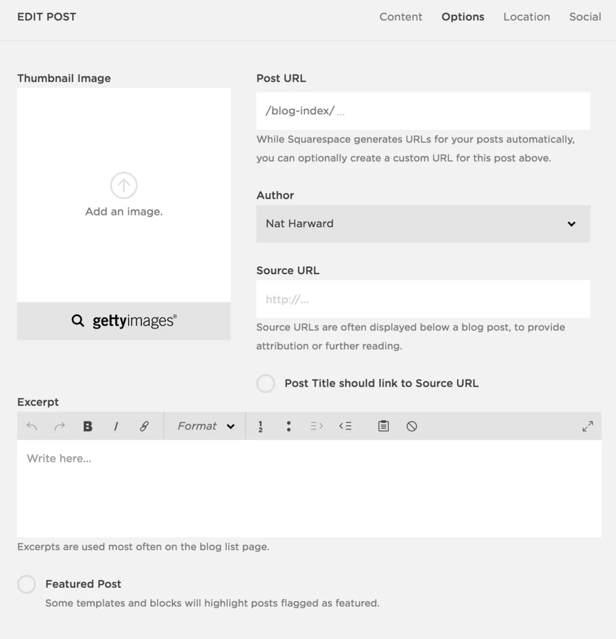Click the remove formatting icon
Image resolution: width=616 pixels, height=639 pixels.
[x=411, y=426]
